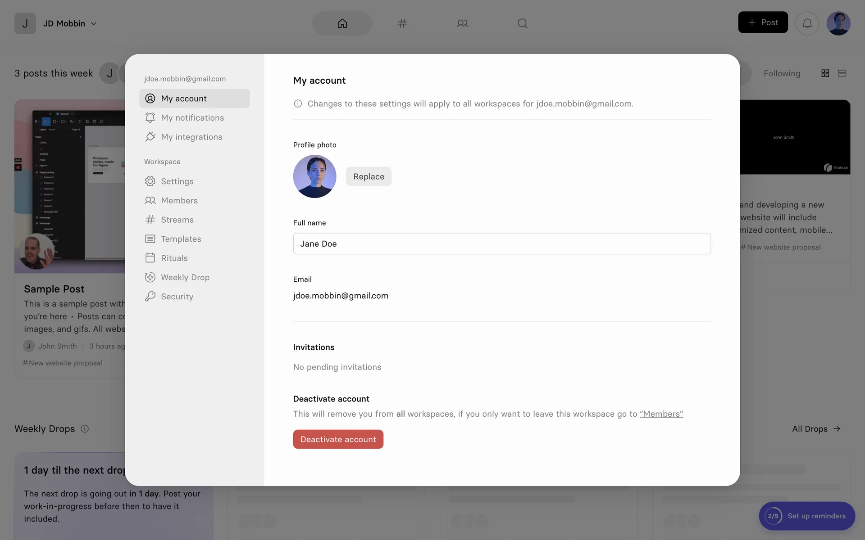
Task: Click the Full name input field
Action: pos(501,244)
